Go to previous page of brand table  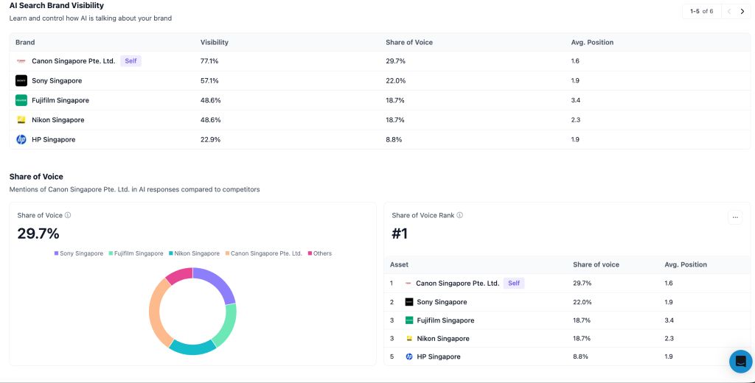pyautogui.click(x=729, y=11)
